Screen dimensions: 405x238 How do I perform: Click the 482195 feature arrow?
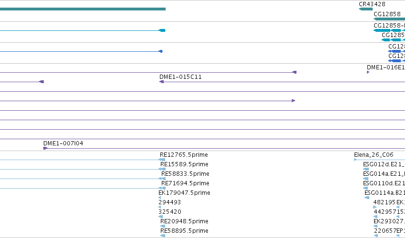(375, 207)
